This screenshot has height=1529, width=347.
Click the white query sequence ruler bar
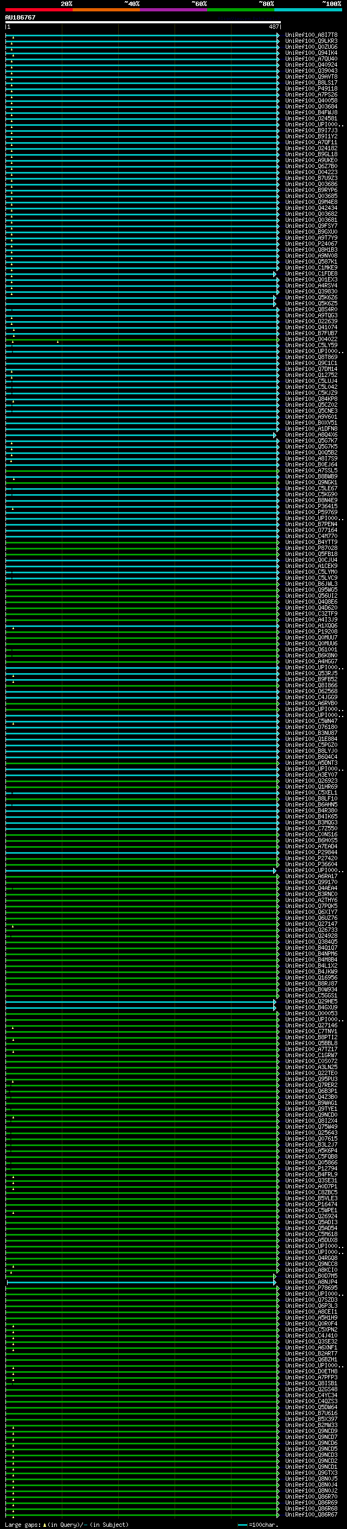click(143, 22)
